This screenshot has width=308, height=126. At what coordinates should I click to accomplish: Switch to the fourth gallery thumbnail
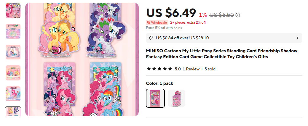coord(13,73)
